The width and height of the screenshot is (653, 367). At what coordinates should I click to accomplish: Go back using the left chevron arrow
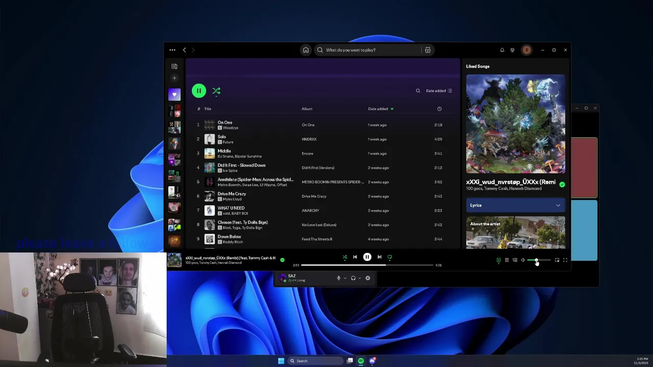tap(185, 50)
